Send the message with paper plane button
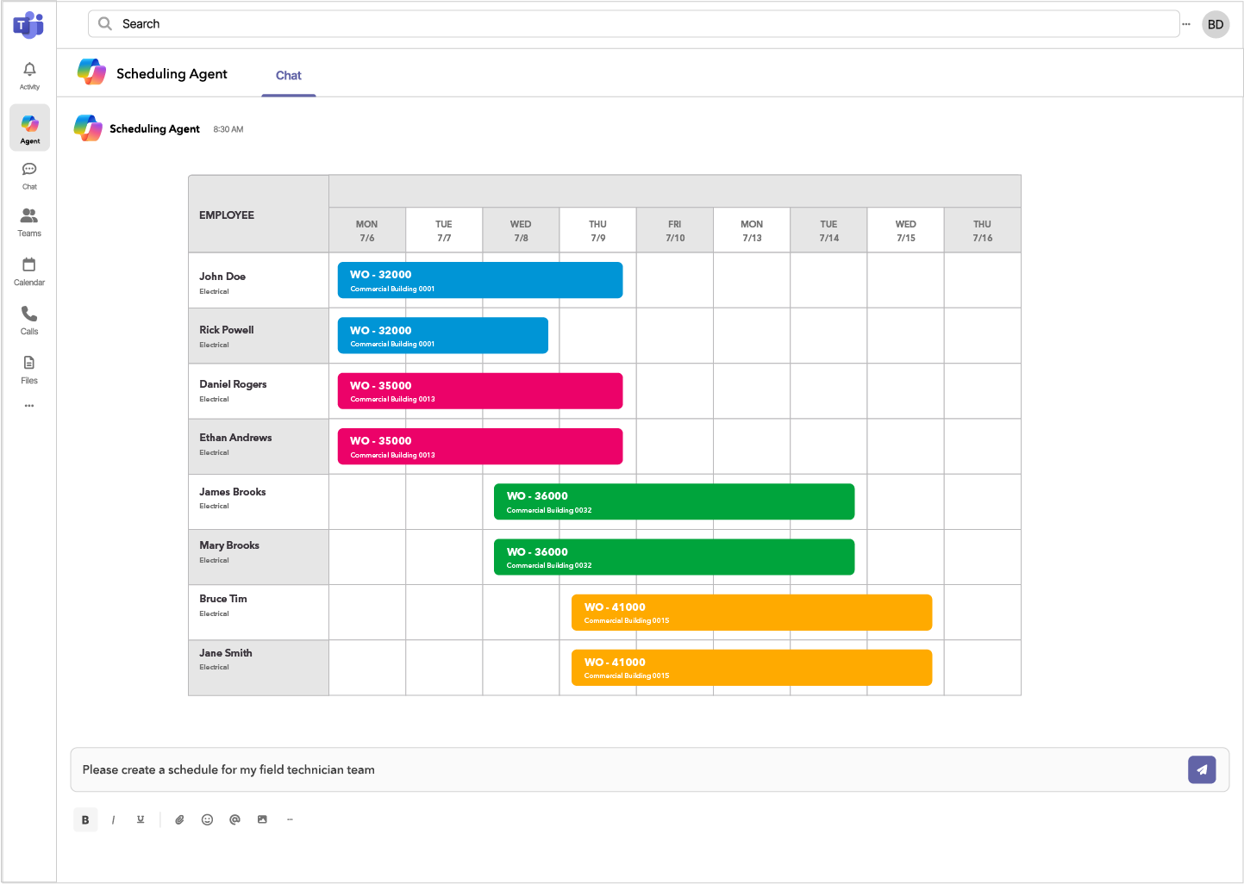Screen dimensions: 1244x884 point(1202,769)
